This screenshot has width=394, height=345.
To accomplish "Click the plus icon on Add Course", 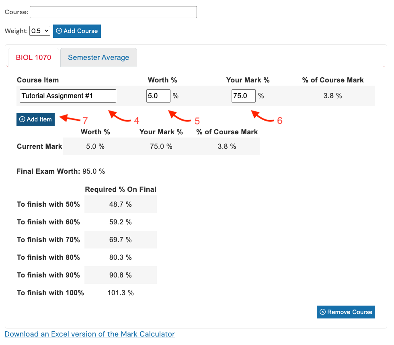I will click(x=60, y=31).
